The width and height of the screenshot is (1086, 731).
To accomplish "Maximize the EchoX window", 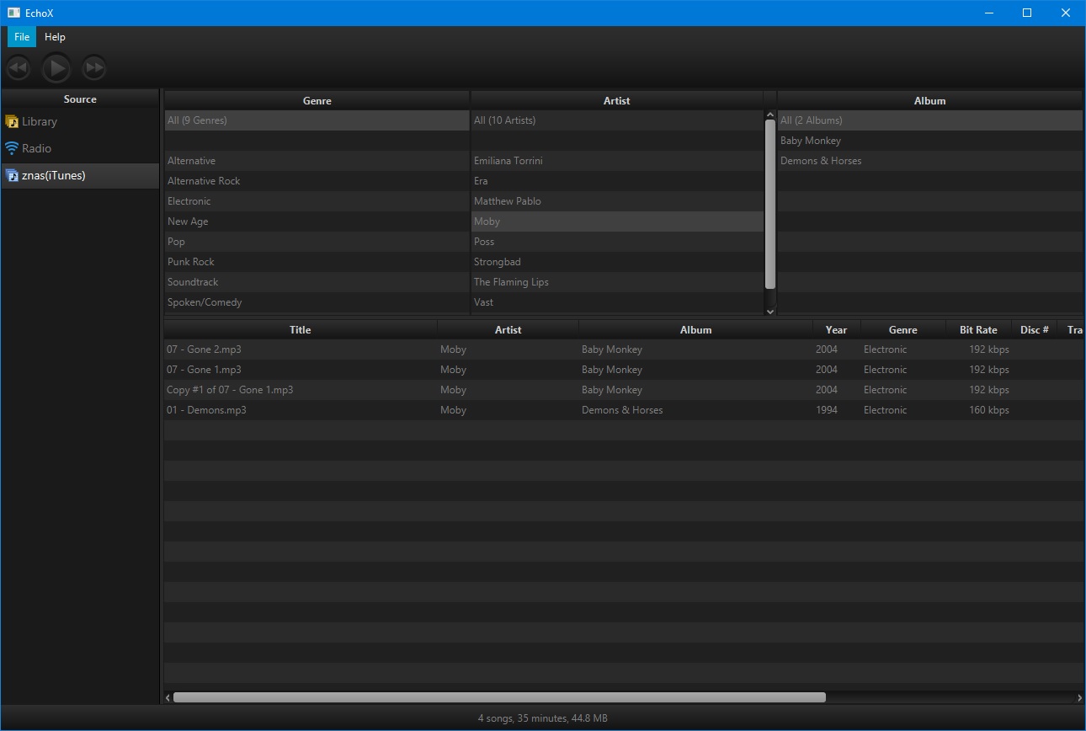I will pyautogui.click(x=1027, y=13).
